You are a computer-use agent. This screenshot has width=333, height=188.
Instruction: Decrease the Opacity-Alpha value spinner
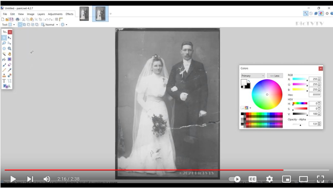319,125
